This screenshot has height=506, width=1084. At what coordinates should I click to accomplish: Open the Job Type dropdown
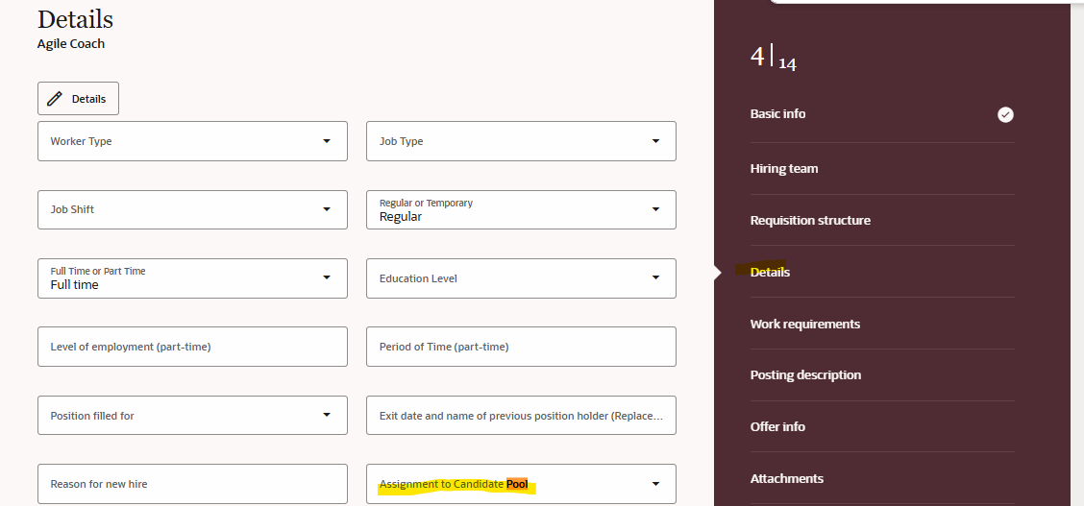(521, 141)
